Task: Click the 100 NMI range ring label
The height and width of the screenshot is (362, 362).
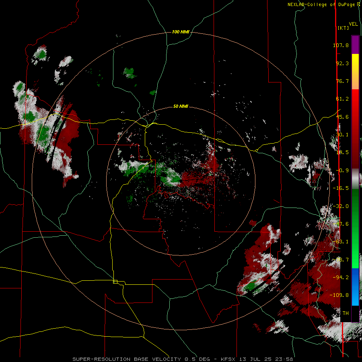Action: tap(181, 32)
